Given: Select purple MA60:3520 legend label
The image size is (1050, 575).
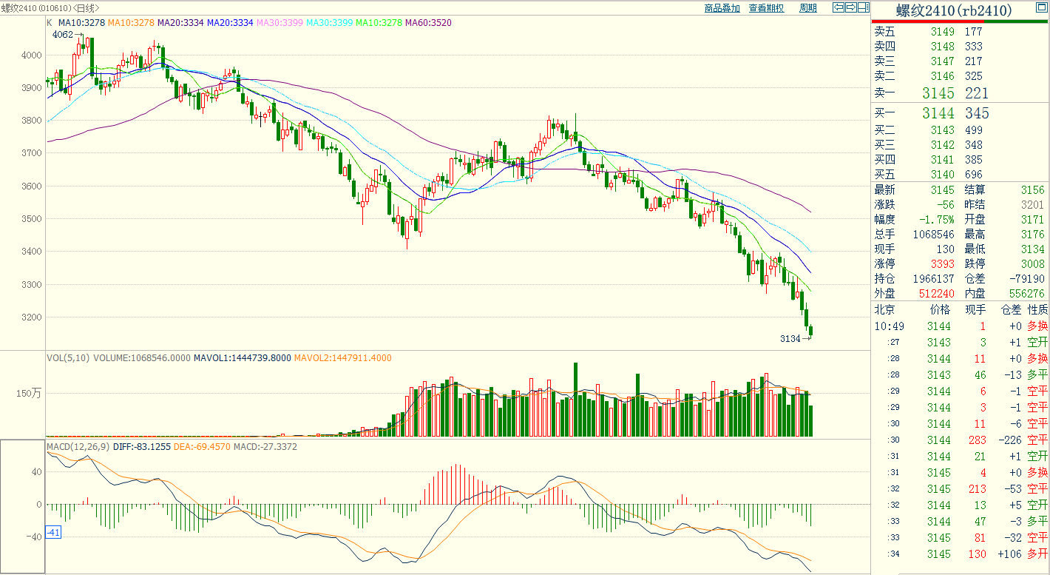Looking at the screenshot, I should tap(428, 23).
